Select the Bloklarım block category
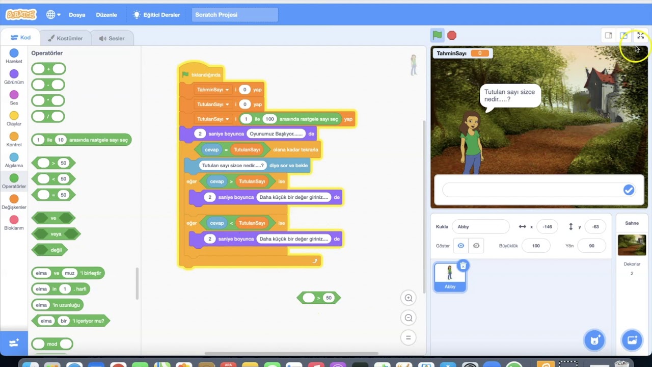Viewport: 652px width, 367px height. pyautogui.click(x=14, y=223)
